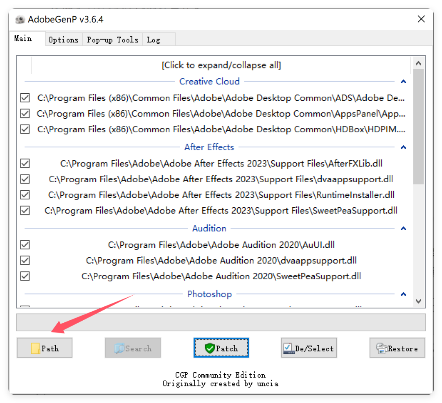This screenshot has height=403, width=442.
Task: Collapse the Creative Cloud group chevron
Action: click(x=404, y=82)
